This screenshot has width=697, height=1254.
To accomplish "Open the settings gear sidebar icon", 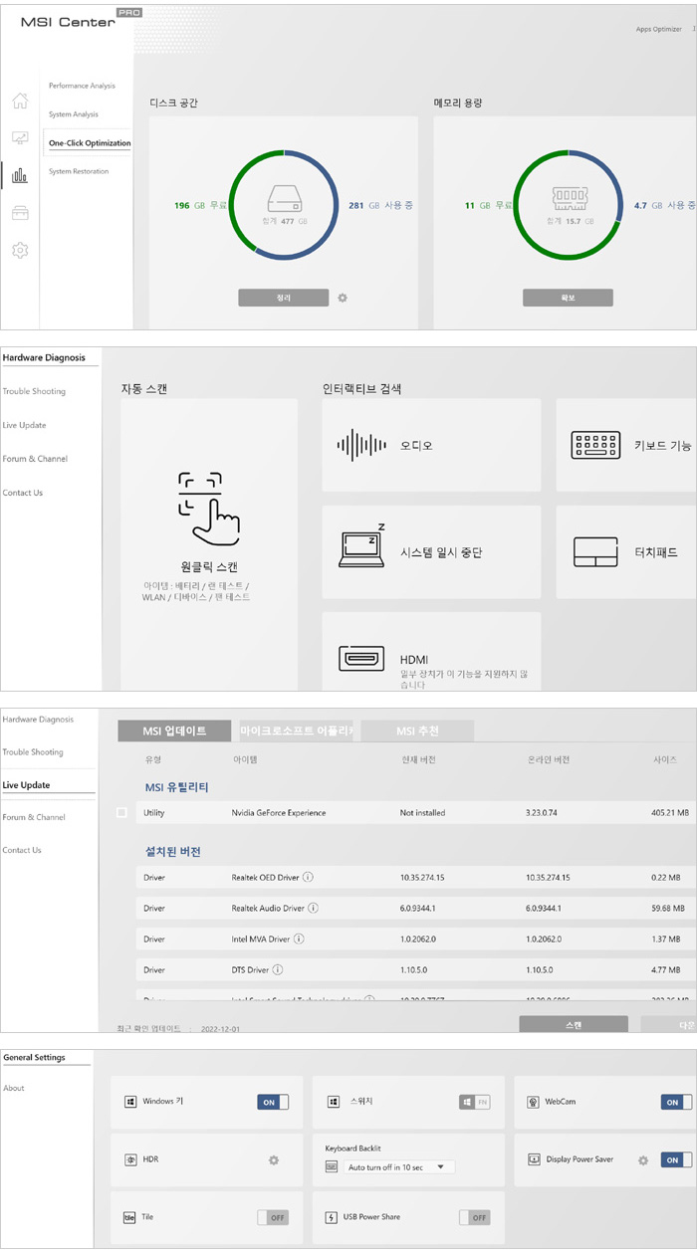I will (20, 250).
